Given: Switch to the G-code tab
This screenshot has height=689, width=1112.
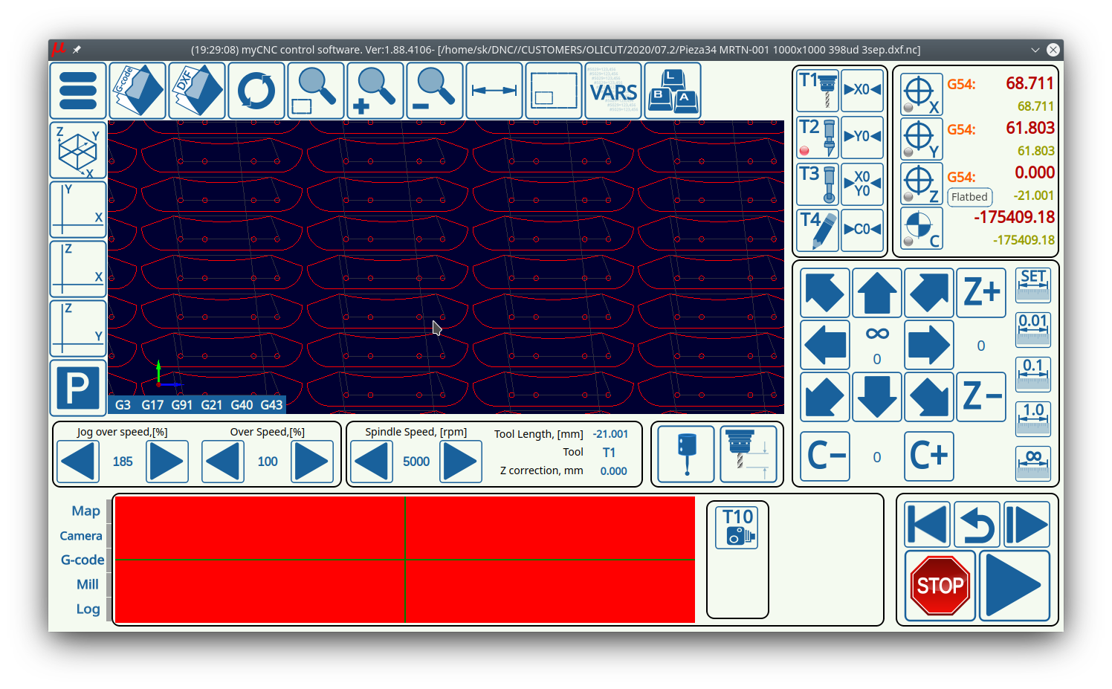Looking at the screenshot, I should (83, 560).
